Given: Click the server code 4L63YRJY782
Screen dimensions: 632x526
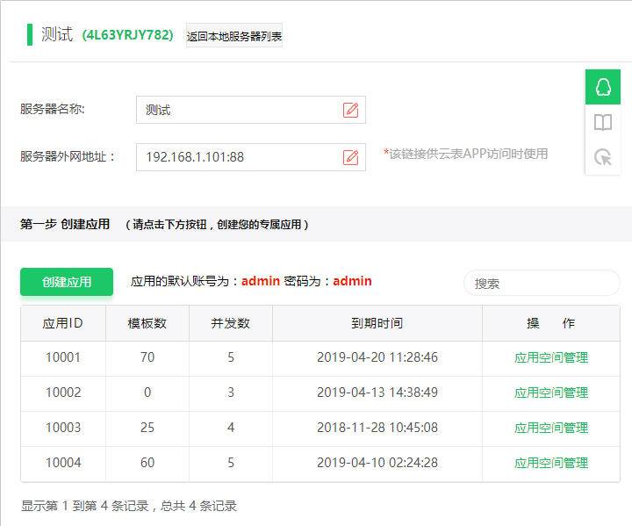Looking at the screenshot, I should click(x=128, y=35).
